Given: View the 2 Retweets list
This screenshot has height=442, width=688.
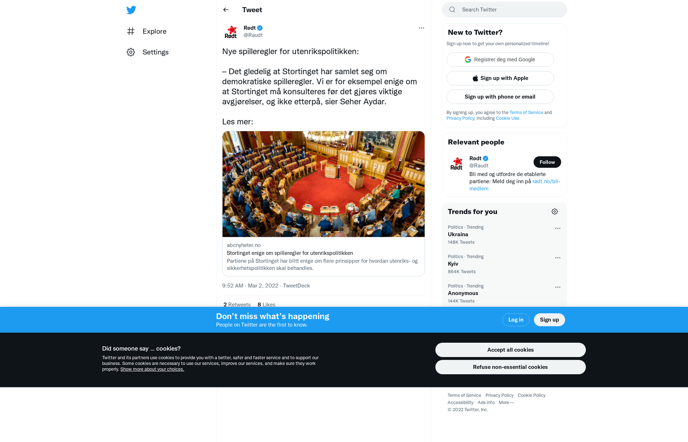Looking at the screenshot, I should (237, 305).
